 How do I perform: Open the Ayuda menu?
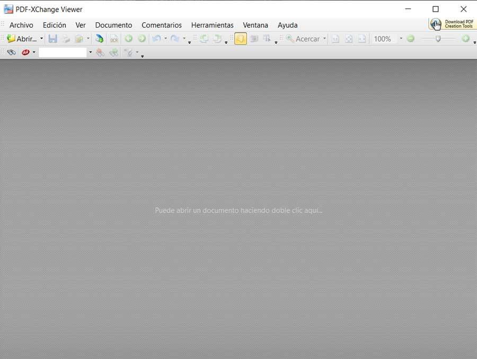(x=287, y=25)
